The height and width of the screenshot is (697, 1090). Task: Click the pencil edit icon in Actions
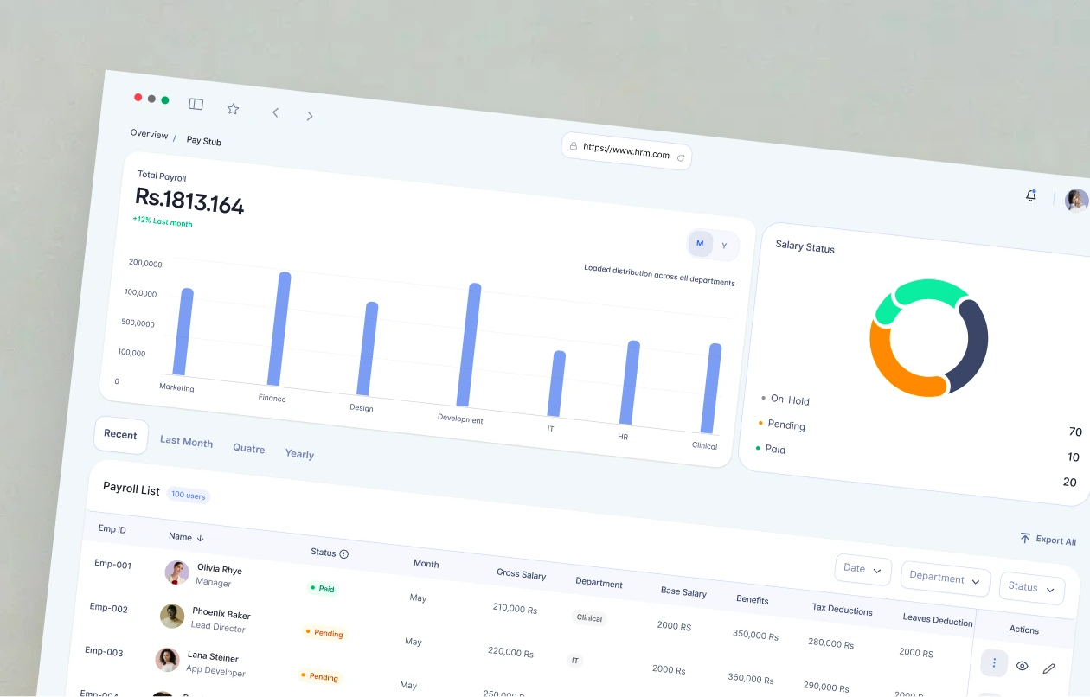[x=1049, y=668]
